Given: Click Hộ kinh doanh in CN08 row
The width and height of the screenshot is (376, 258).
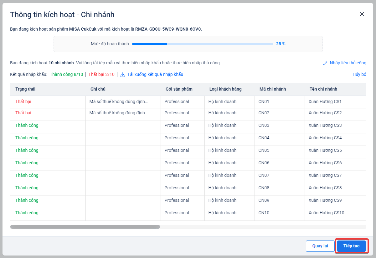Looking at the screenshot, I should (x=222, y=188).
